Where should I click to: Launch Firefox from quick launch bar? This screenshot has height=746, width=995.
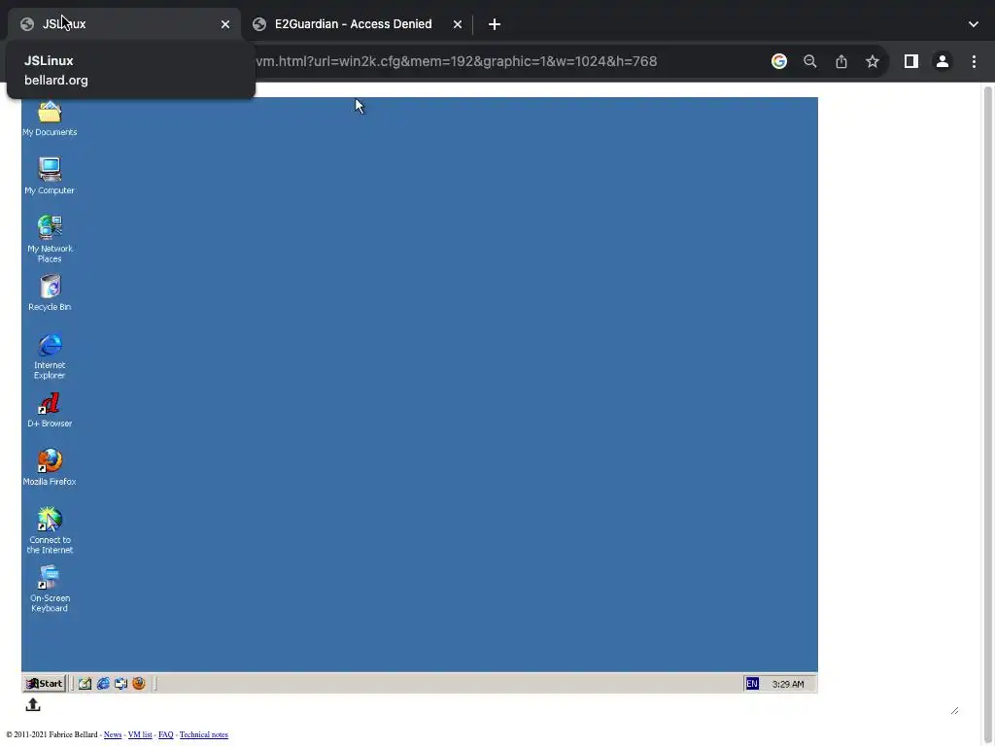138,683
